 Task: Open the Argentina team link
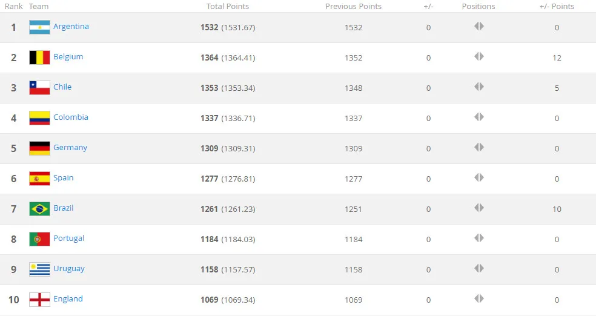71,27
